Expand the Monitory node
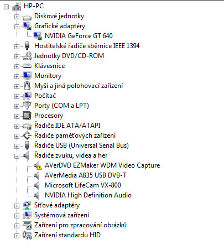Viewport: 224px width, 250px height. pyautogui.click(x=17, y=77)
